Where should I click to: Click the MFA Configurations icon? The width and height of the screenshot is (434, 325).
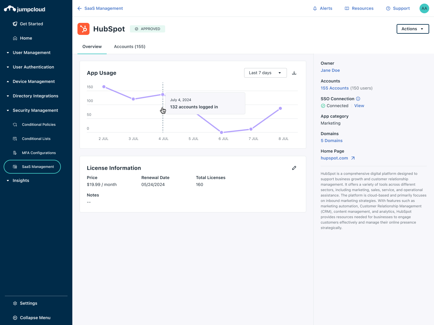15,153
